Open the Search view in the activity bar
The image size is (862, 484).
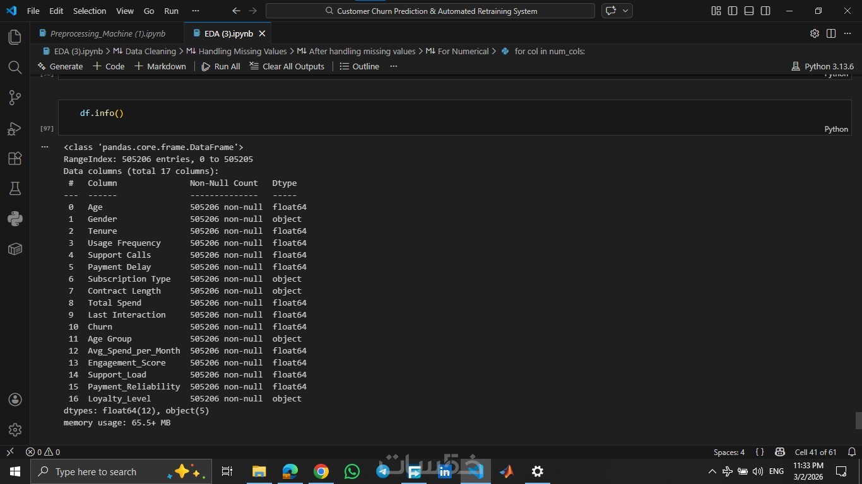(15, 67)
